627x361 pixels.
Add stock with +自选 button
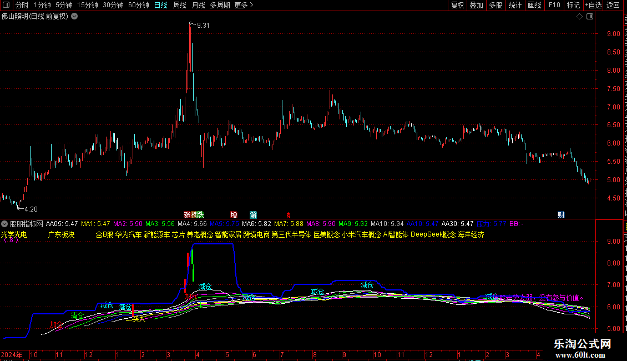coord(593,5)
